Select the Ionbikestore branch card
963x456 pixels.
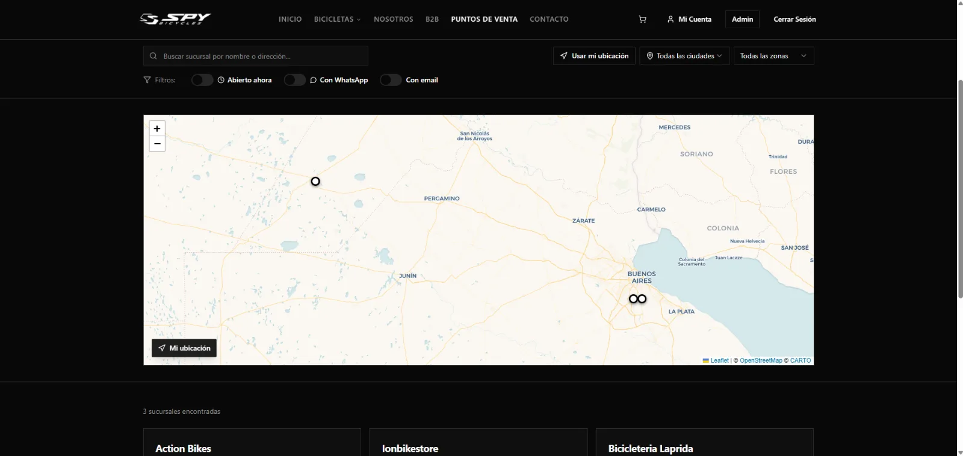[478, 443]
